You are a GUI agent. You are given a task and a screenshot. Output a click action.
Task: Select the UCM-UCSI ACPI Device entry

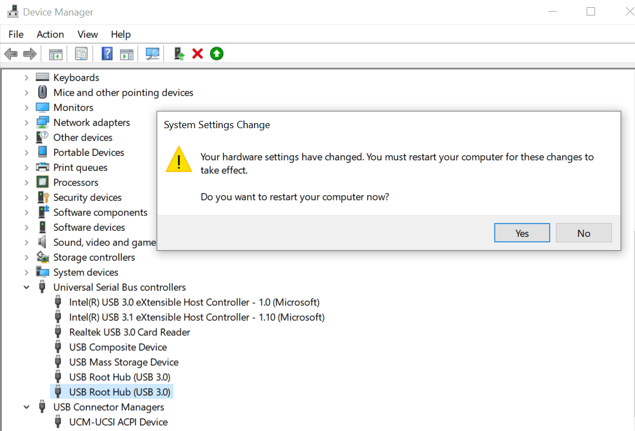(118, 422)
